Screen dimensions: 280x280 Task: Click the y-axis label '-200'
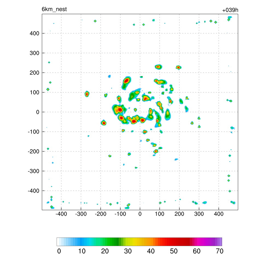coord(34,151)
